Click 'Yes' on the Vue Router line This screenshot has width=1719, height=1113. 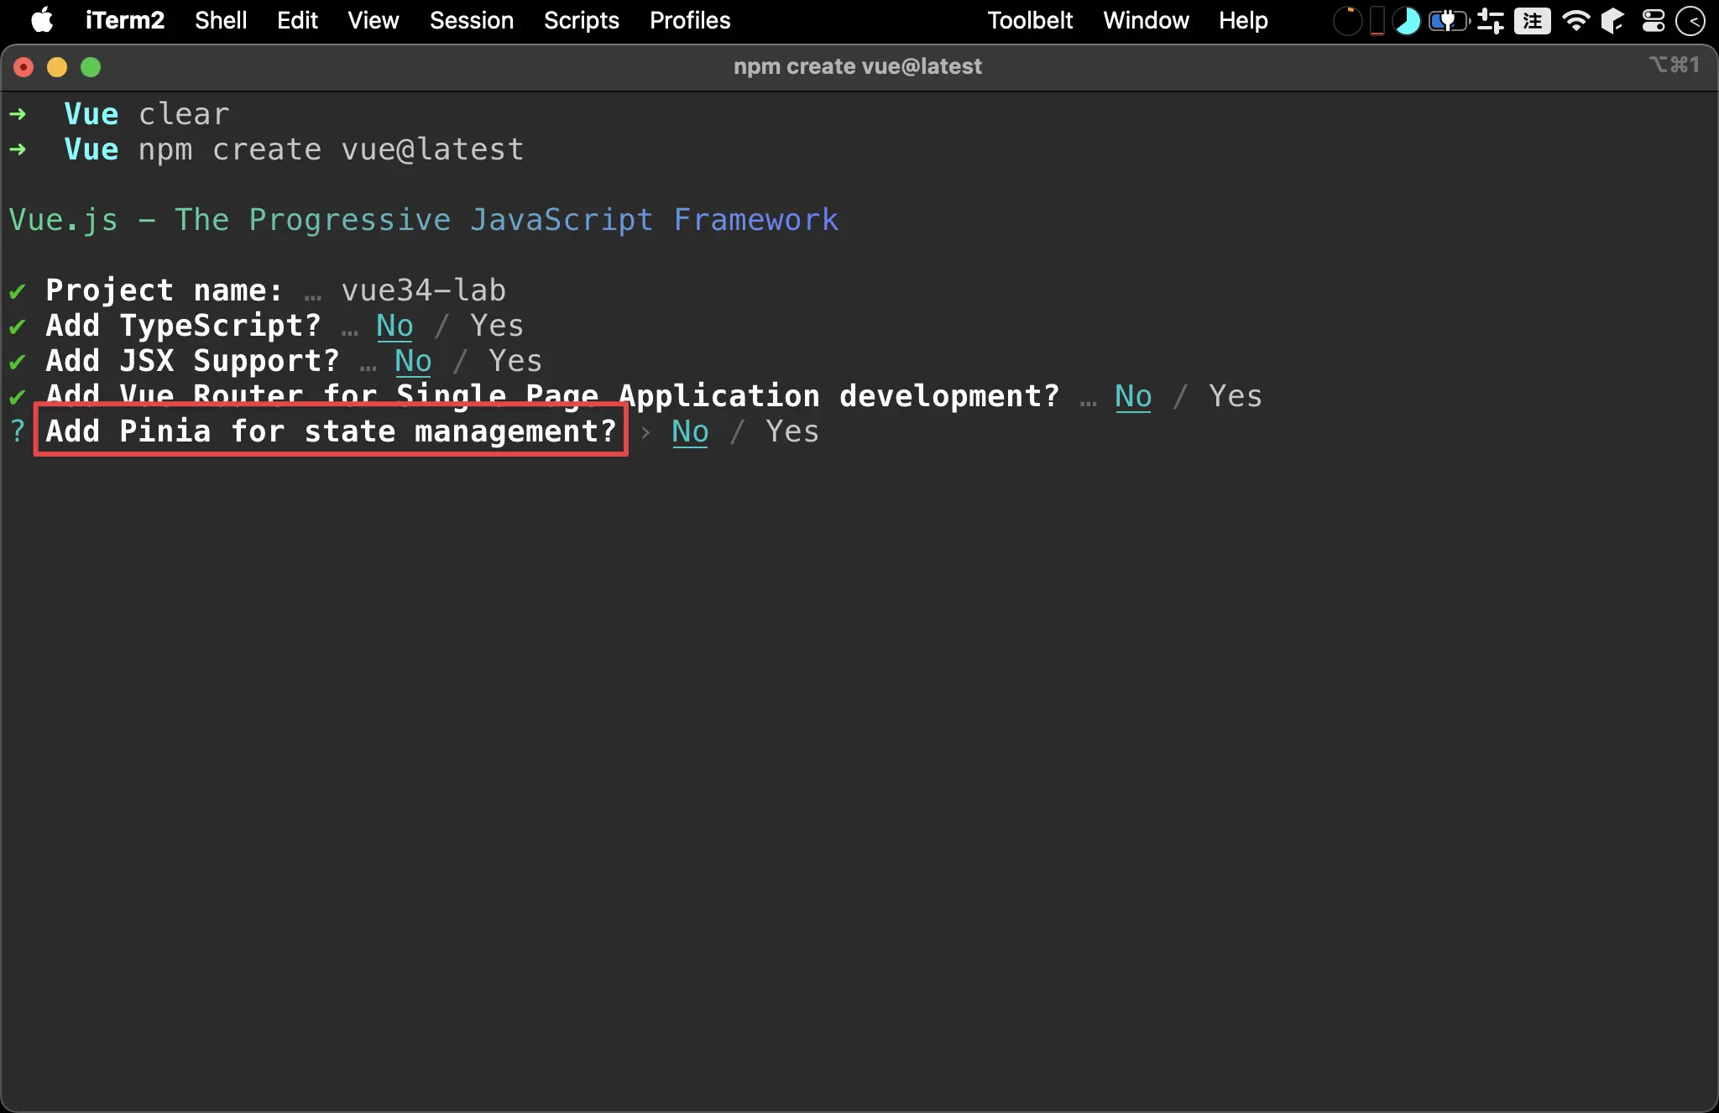1235,396
